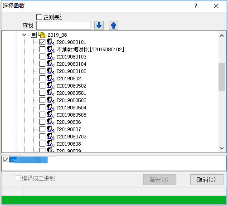Viewport: 228px width, 206px height.
Task: Click the function icon beside T2019080103
Action: click(x=51, y=57)
